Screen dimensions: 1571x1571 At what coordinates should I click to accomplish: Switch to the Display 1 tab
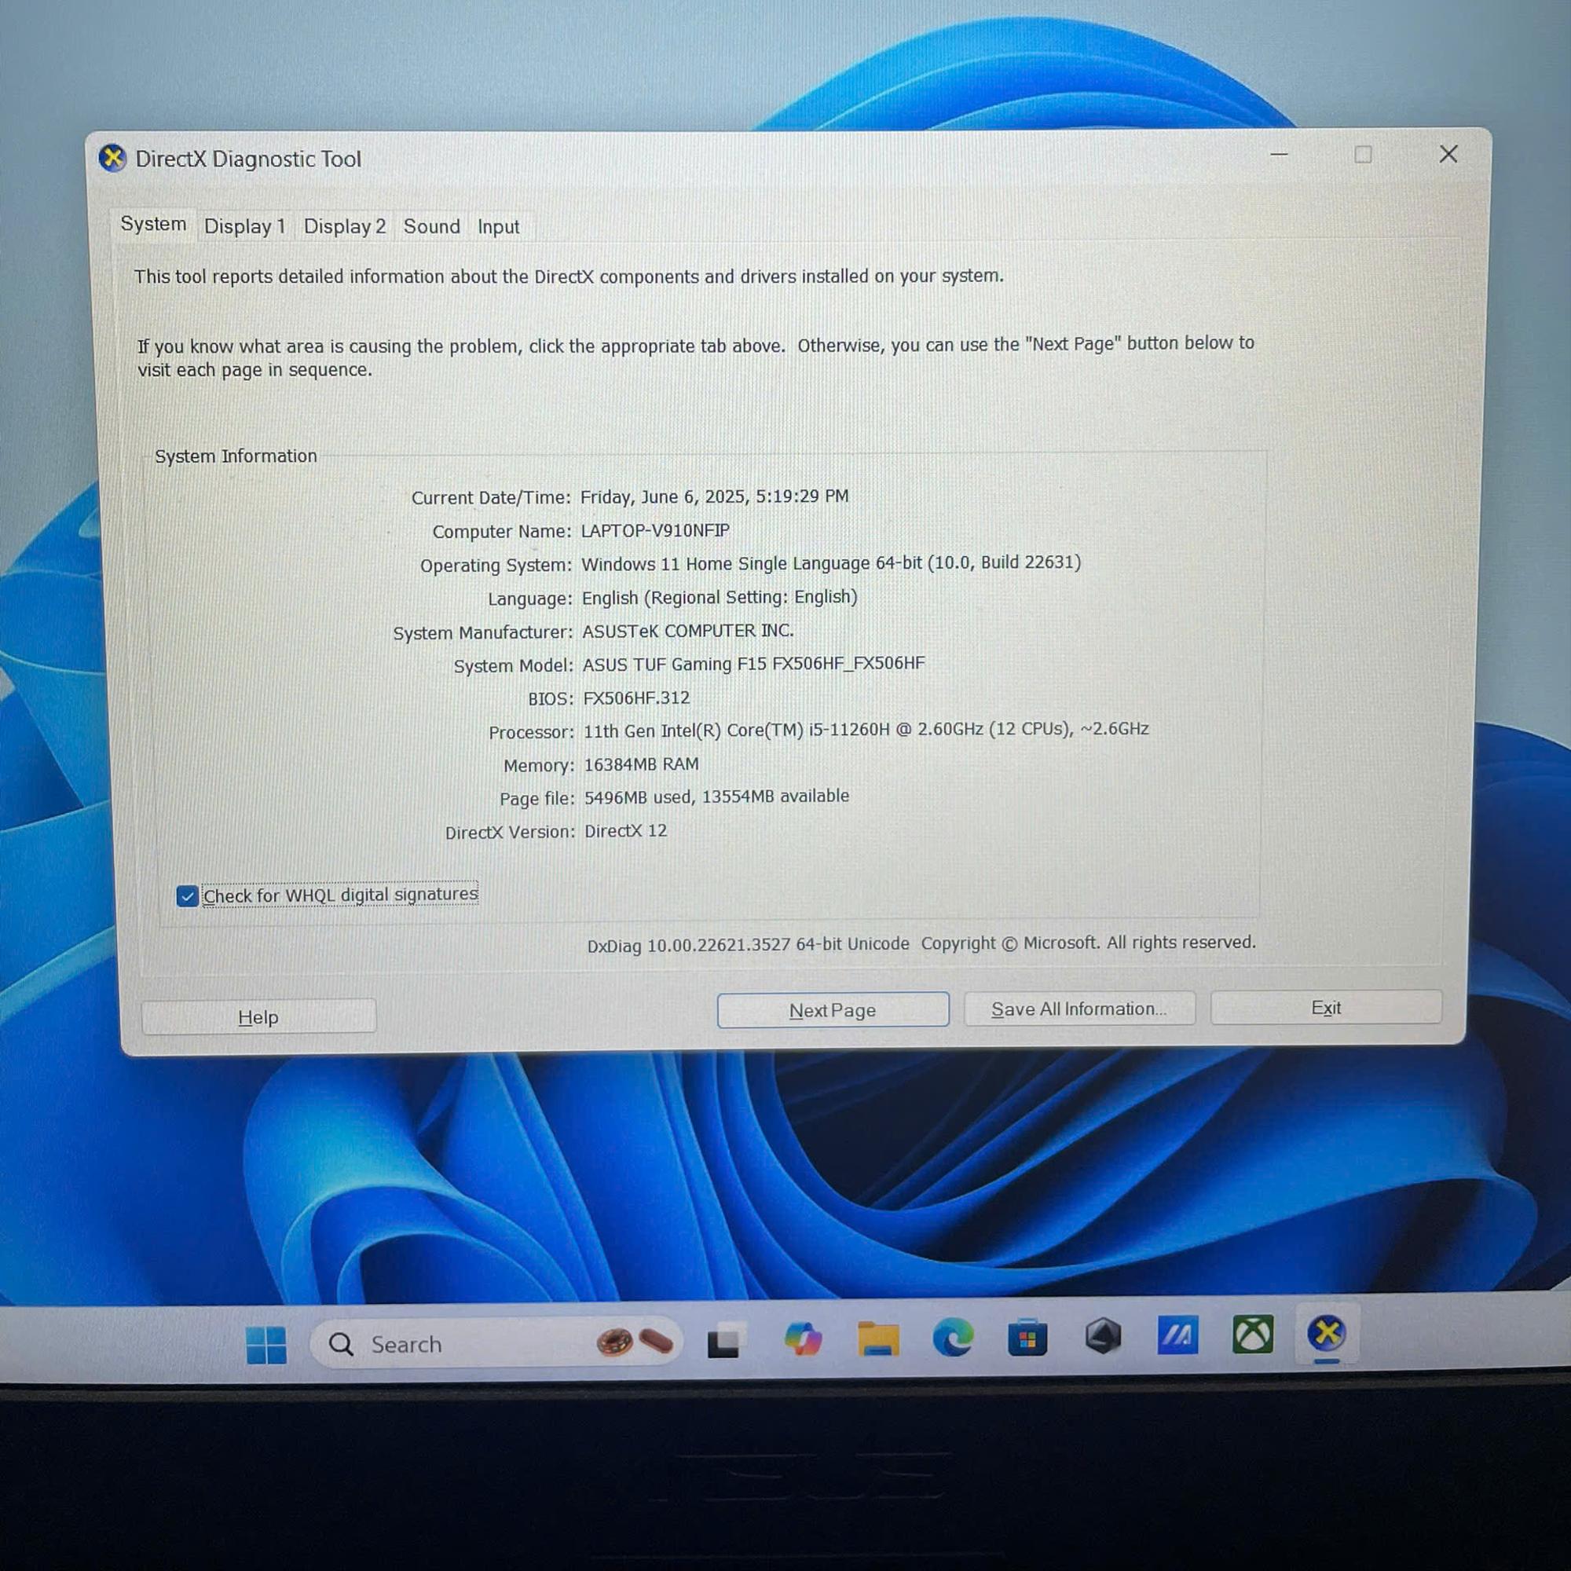(245, 226)
